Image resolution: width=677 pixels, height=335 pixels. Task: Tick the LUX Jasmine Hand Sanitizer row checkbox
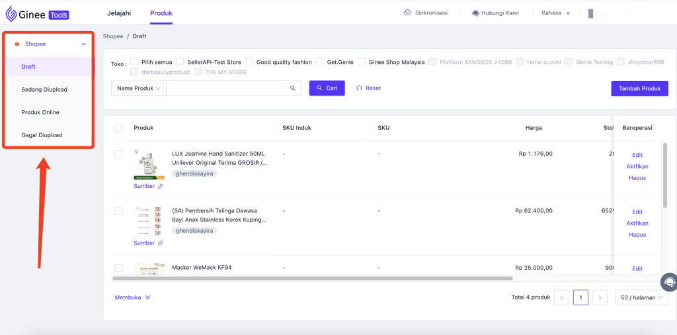click(119, 154)
